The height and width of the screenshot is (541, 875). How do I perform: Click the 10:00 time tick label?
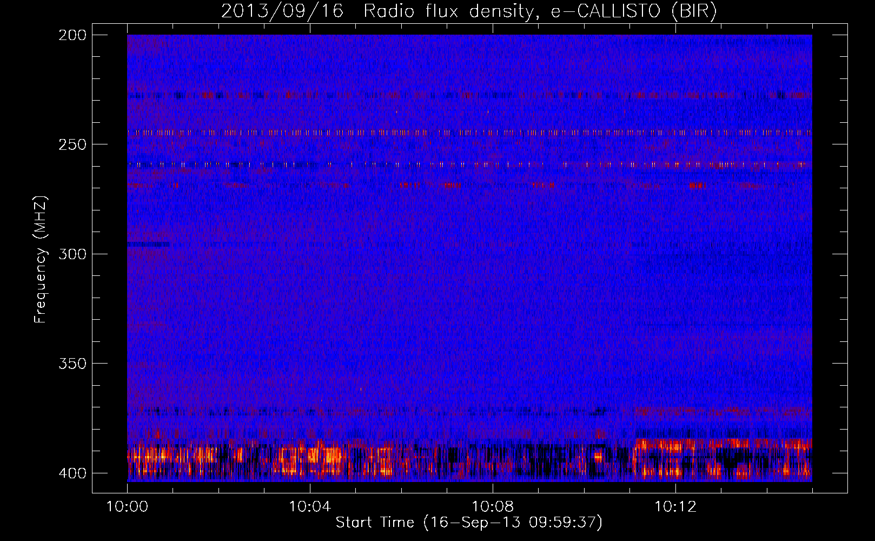(127, 507)
